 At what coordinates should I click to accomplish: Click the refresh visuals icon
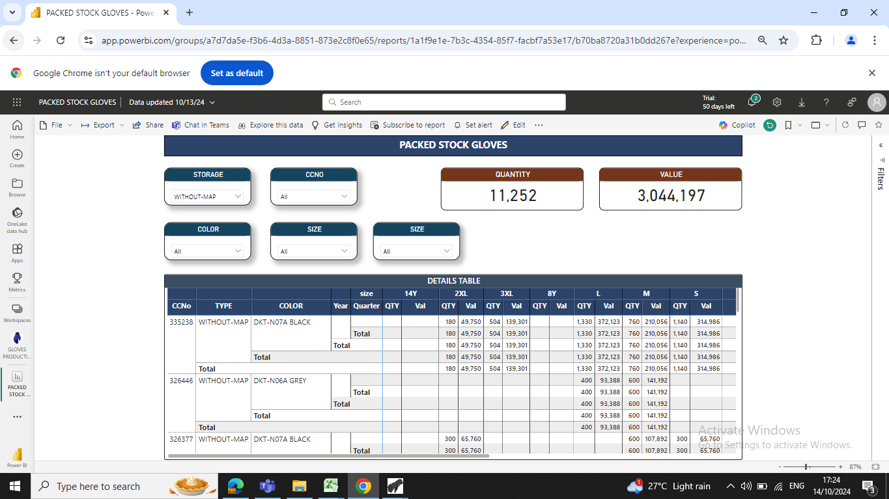[x=845, y=125]
